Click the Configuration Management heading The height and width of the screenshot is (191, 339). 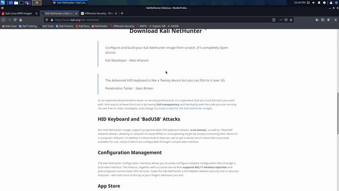pos(129,152)
